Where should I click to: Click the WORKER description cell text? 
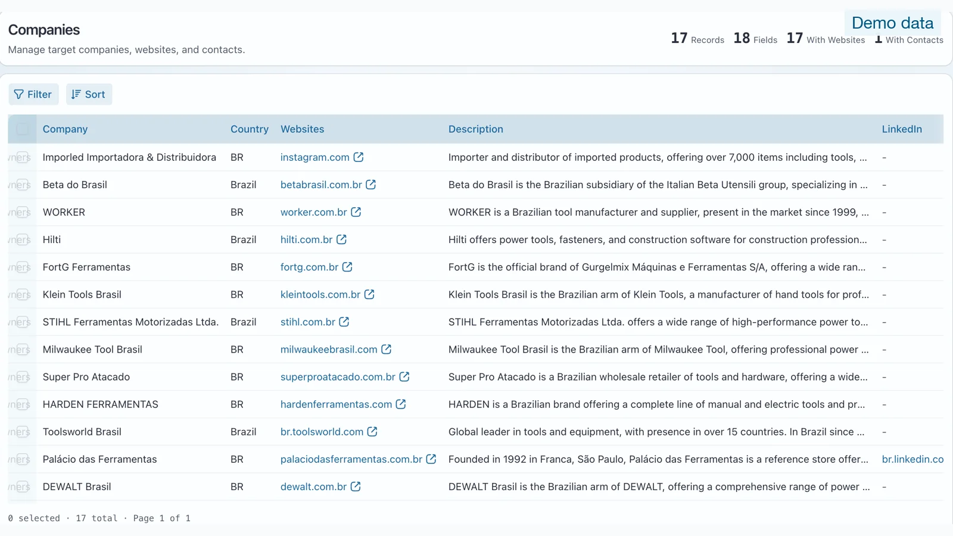coord(659,212)
